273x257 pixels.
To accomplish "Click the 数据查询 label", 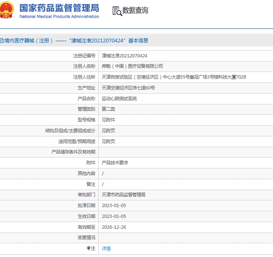I will (x=135, y=10).
